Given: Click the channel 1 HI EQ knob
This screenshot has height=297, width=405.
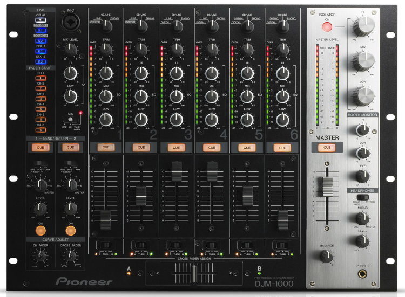Looking at the screenshot, I should click(x=106, y=73).
